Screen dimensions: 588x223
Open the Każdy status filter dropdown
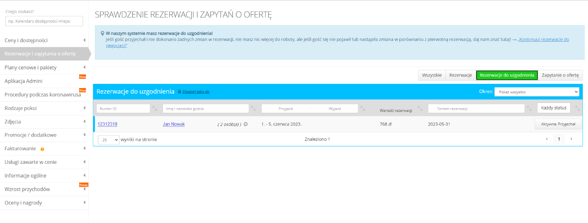coord(554,108)
